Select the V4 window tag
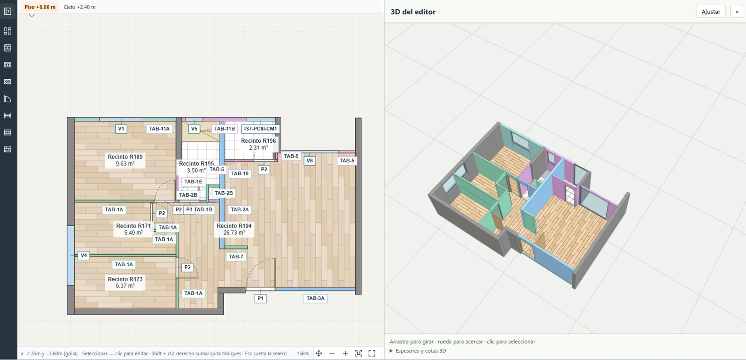746x360 pixels. (83, 255)
